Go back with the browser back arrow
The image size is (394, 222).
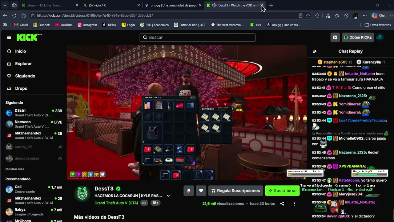pos(5,15)
